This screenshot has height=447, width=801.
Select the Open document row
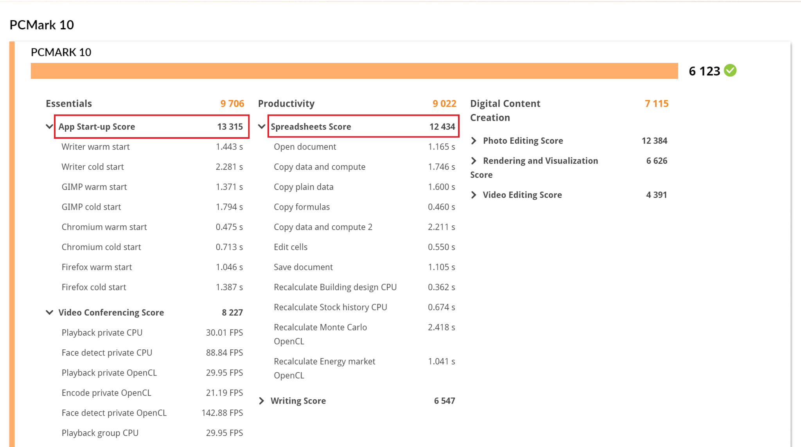365,147
